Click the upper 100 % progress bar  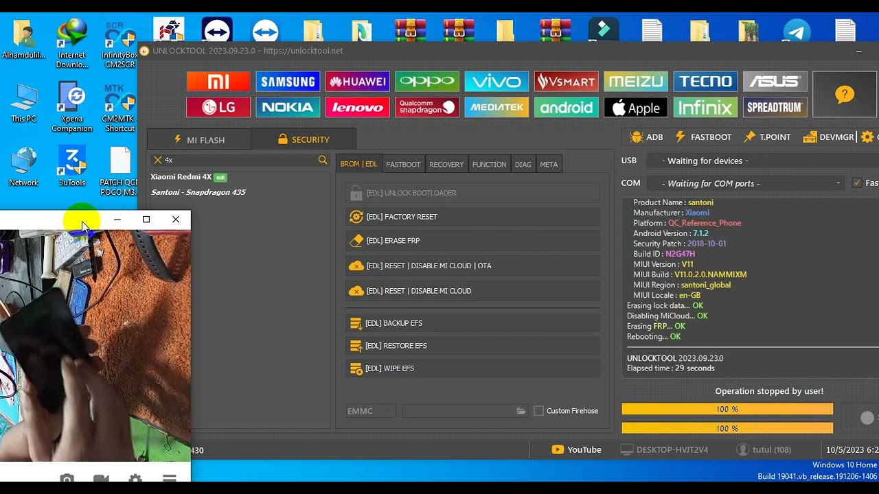tap(727, 409)
